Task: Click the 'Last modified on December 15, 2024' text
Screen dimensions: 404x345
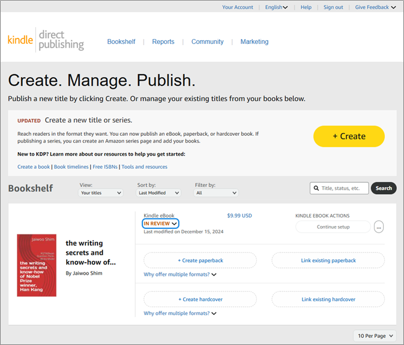Action: tap(184, 231)
